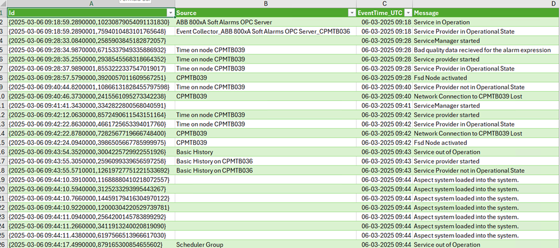Select the Id cell starting 2025-03-06 09:18:59.2890001
560x248 pixels.
coord(91,32)
